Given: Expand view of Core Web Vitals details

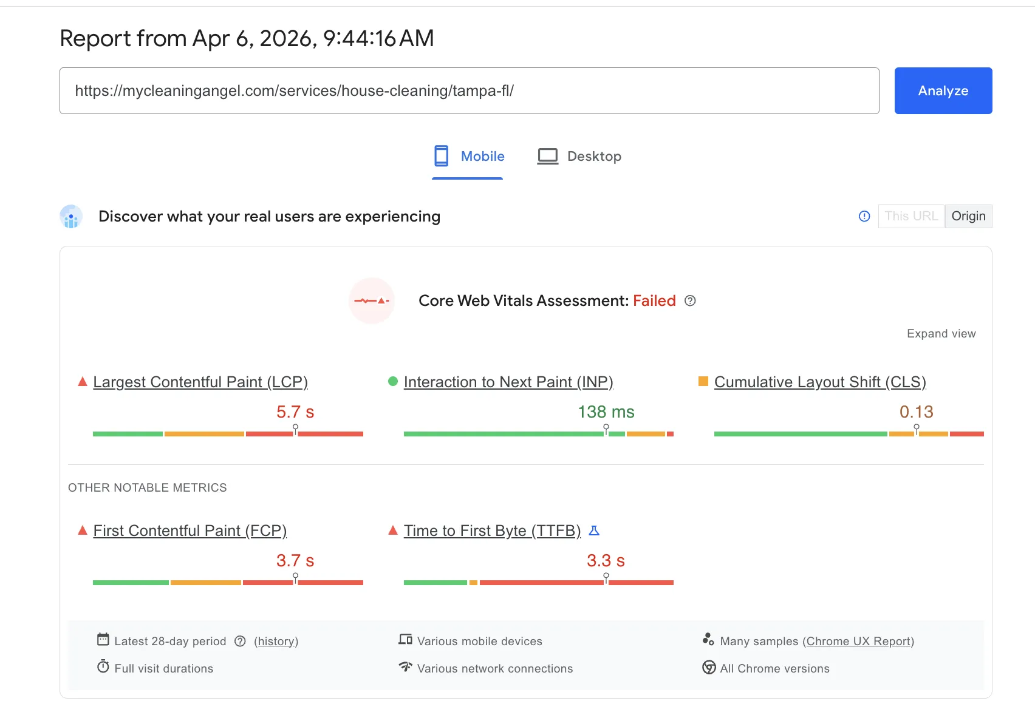Looking at the screenshot, I should [x=941, y=333].
